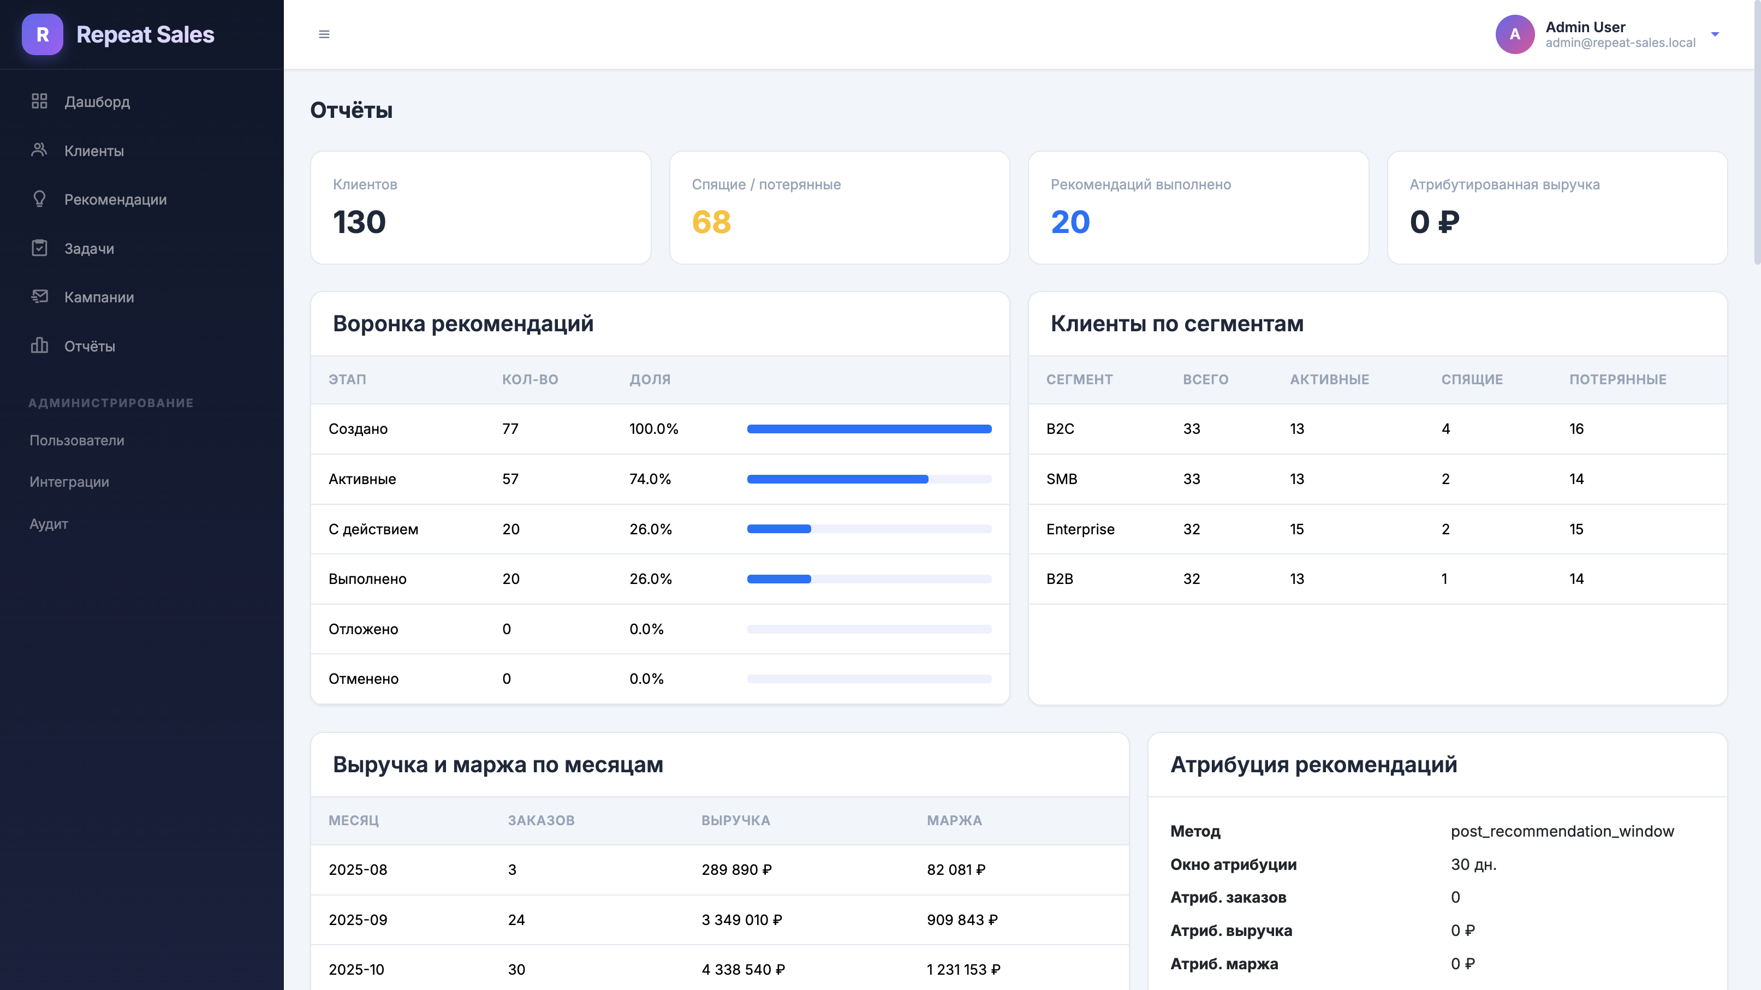Screen dimensions: 1761x990
Task: Click admin@repeat-sales.local email text
Action: point(1620,43)
